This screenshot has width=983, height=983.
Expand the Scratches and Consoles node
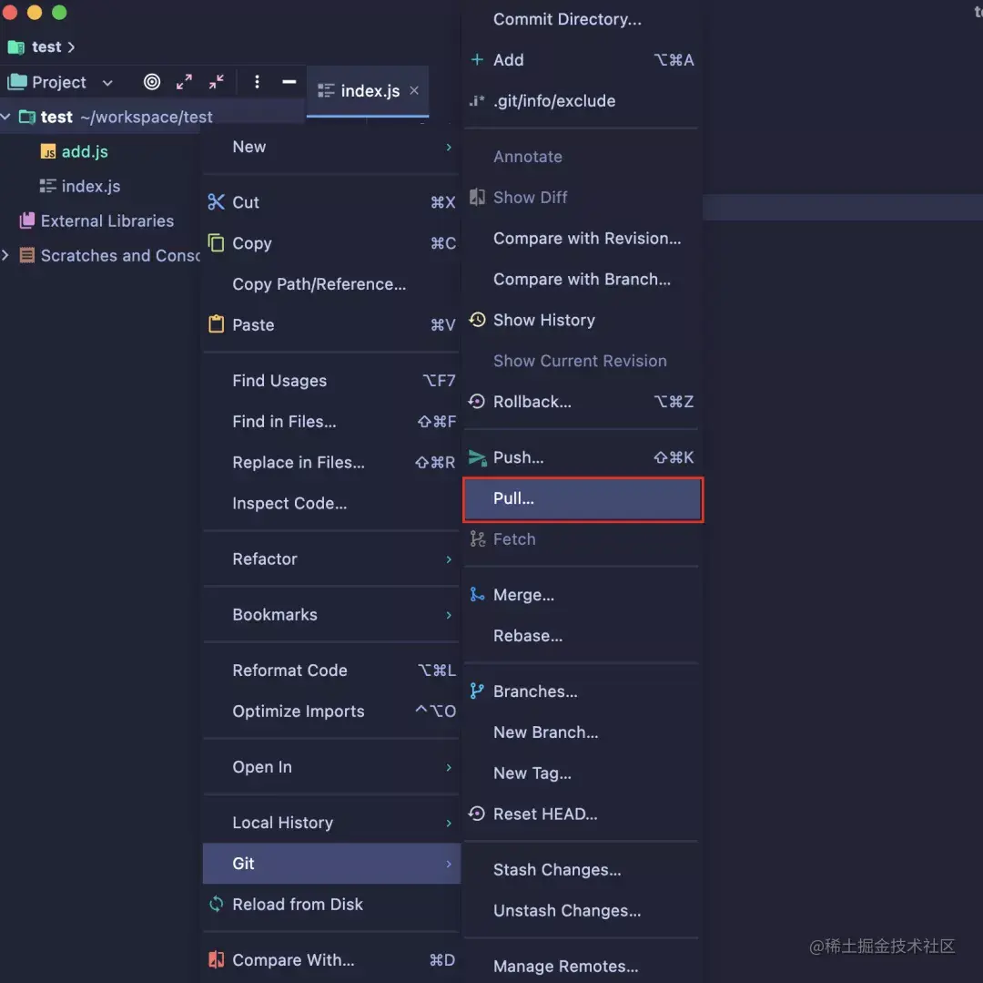coord(5,255)
